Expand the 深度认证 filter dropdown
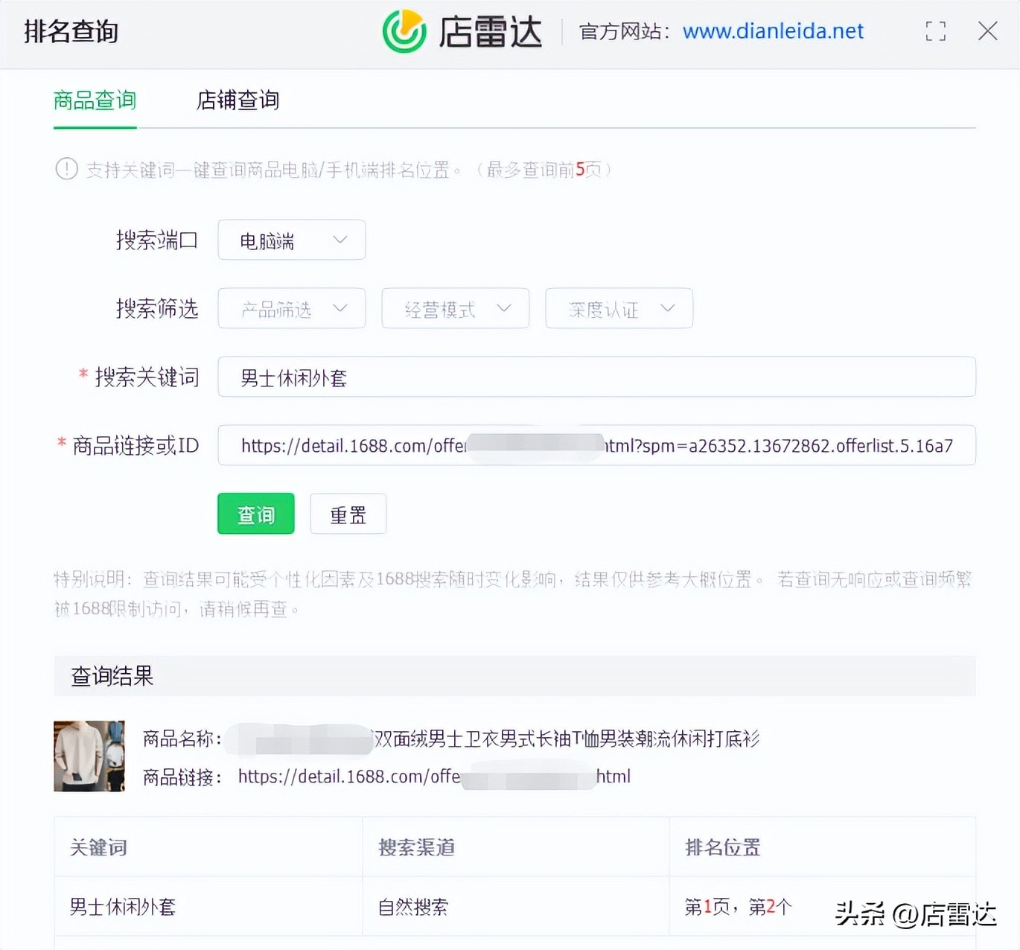 pyautogui.click(x=619, y=308)
